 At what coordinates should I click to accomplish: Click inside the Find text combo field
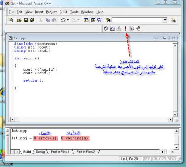tap(137, 20)
